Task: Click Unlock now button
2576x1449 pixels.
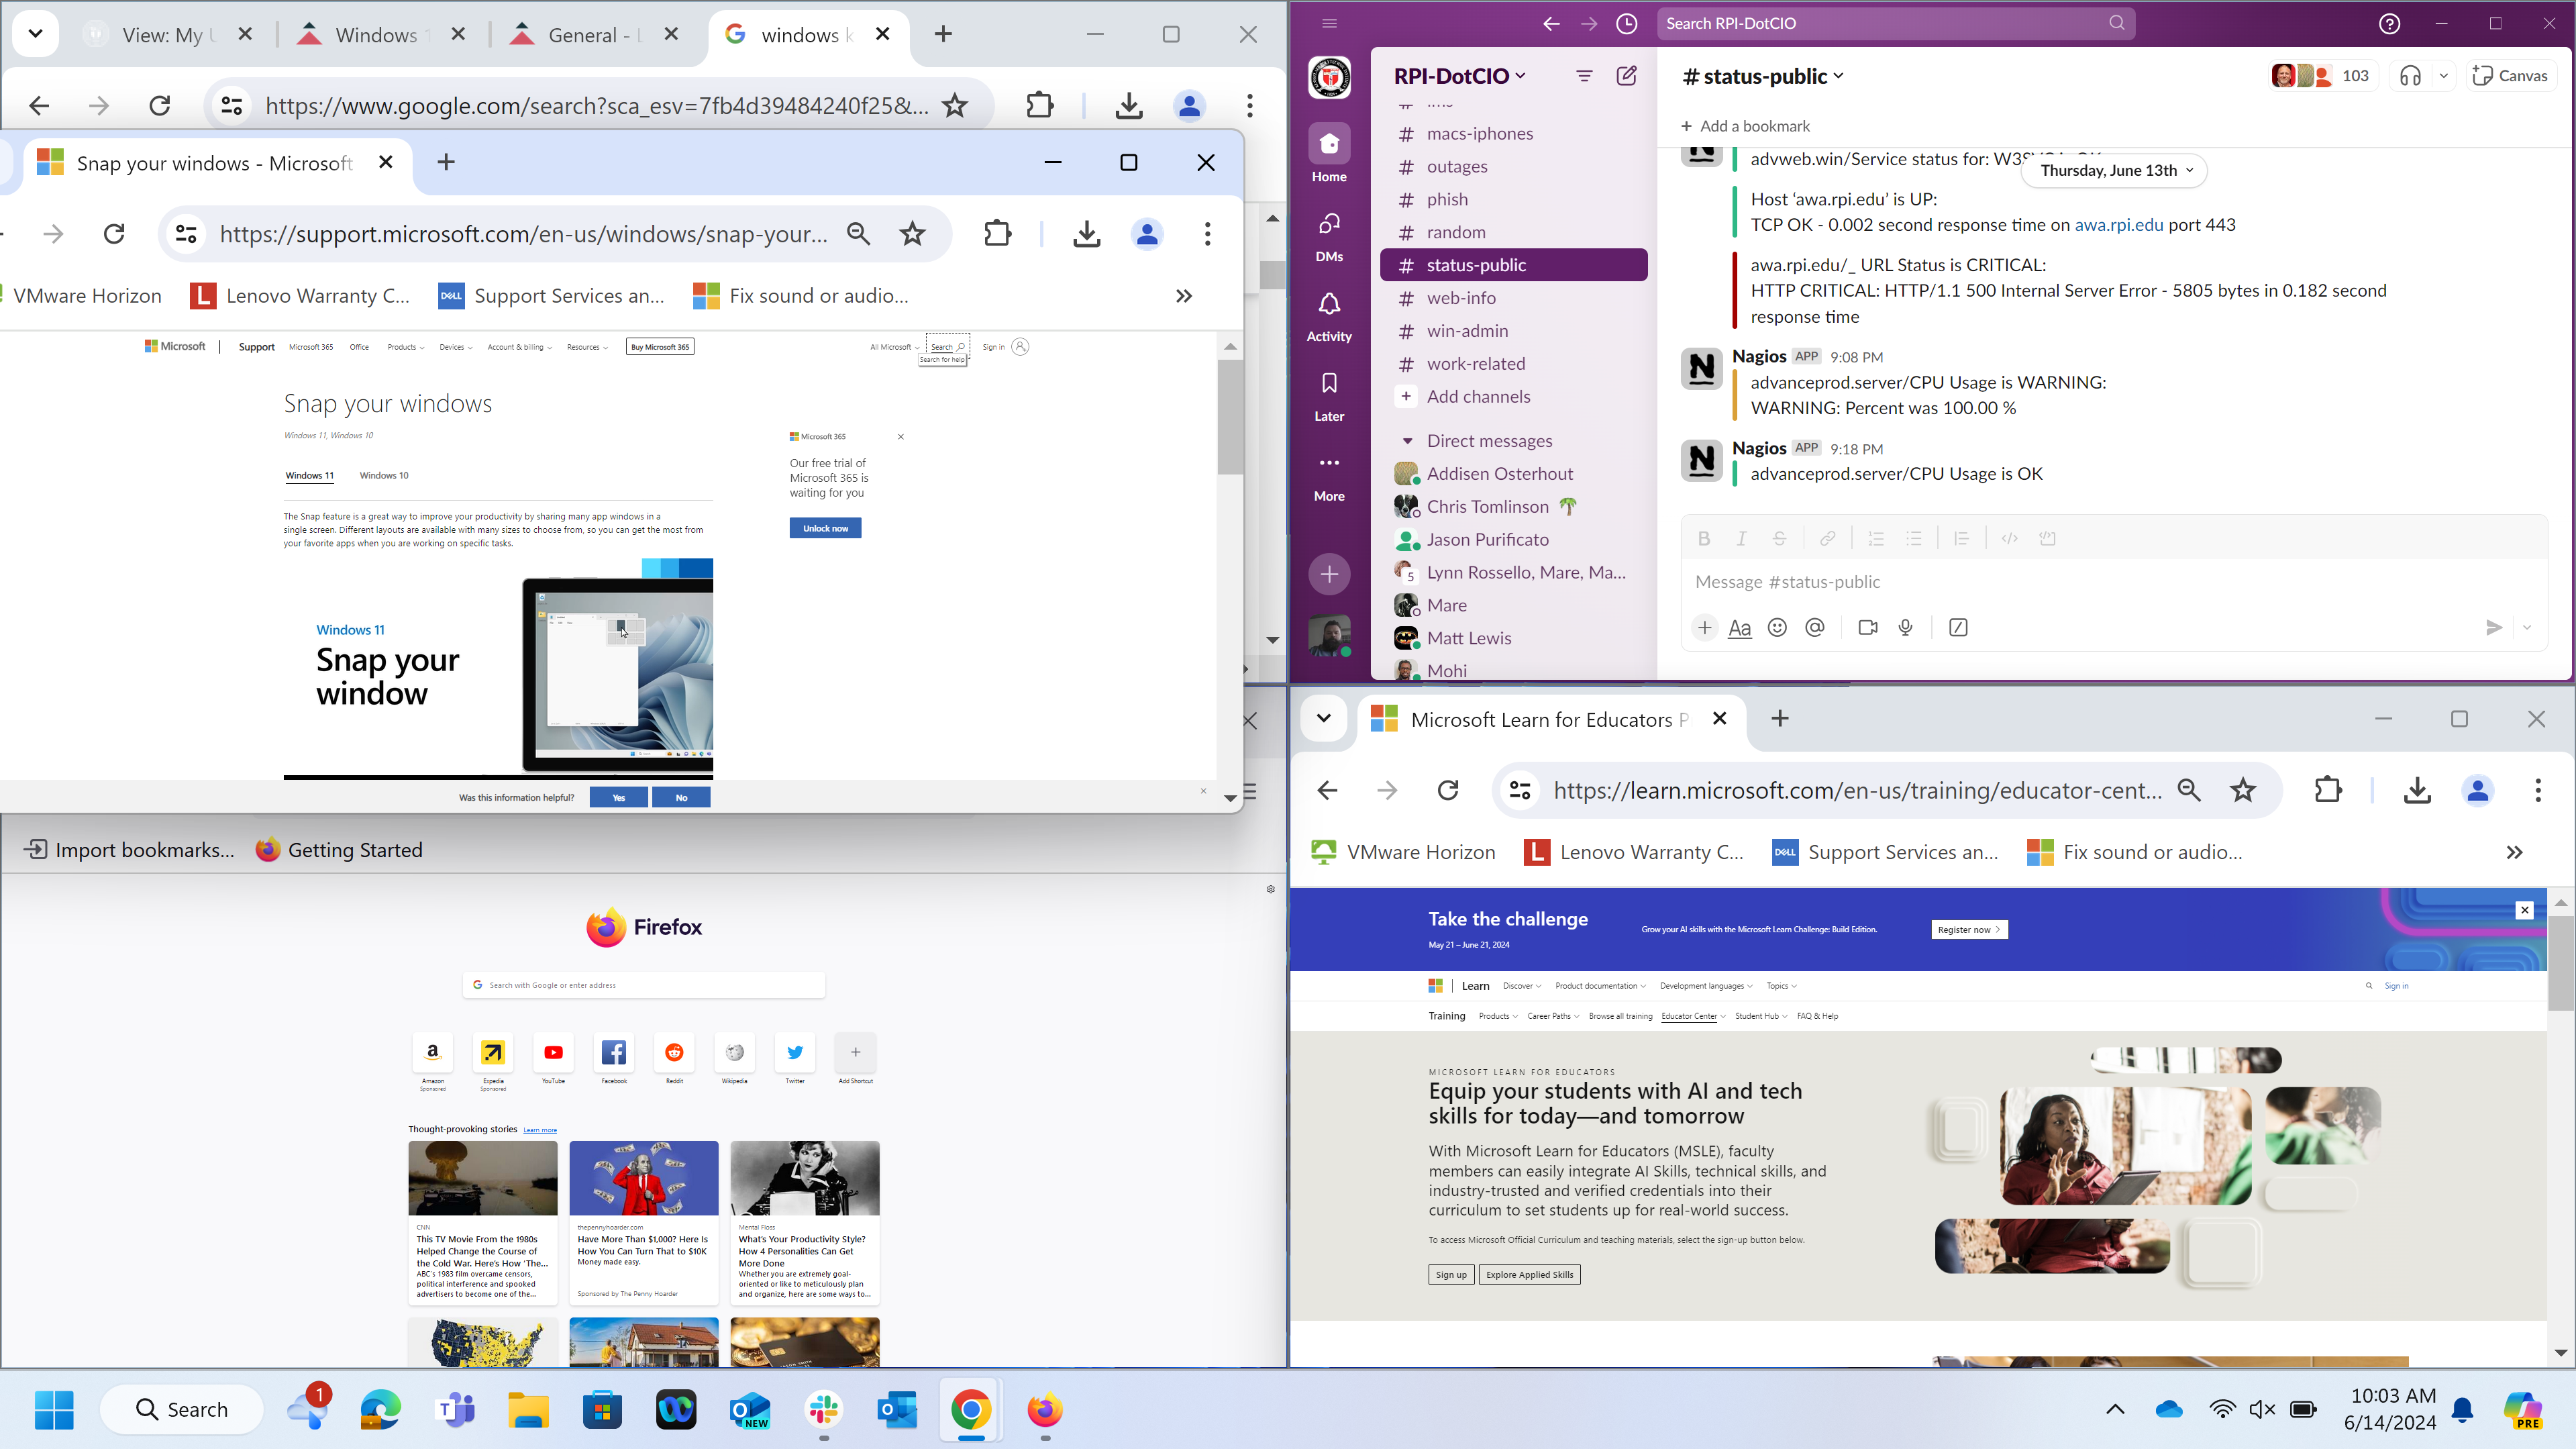Action: pos(825,528)
